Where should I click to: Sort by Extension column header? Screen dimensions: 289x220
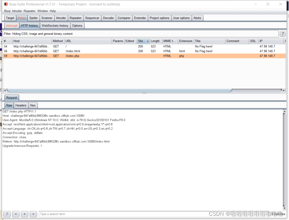(186, 41)
